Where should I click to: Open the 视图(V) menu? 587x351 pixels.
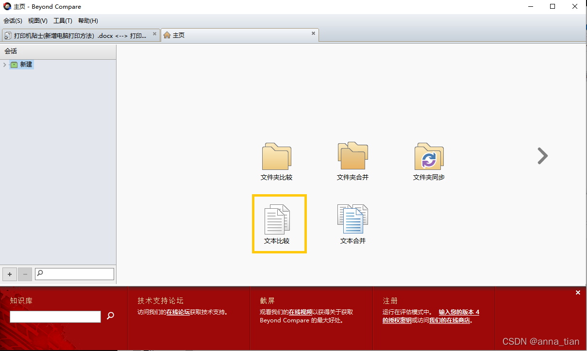tap(37, 21)
